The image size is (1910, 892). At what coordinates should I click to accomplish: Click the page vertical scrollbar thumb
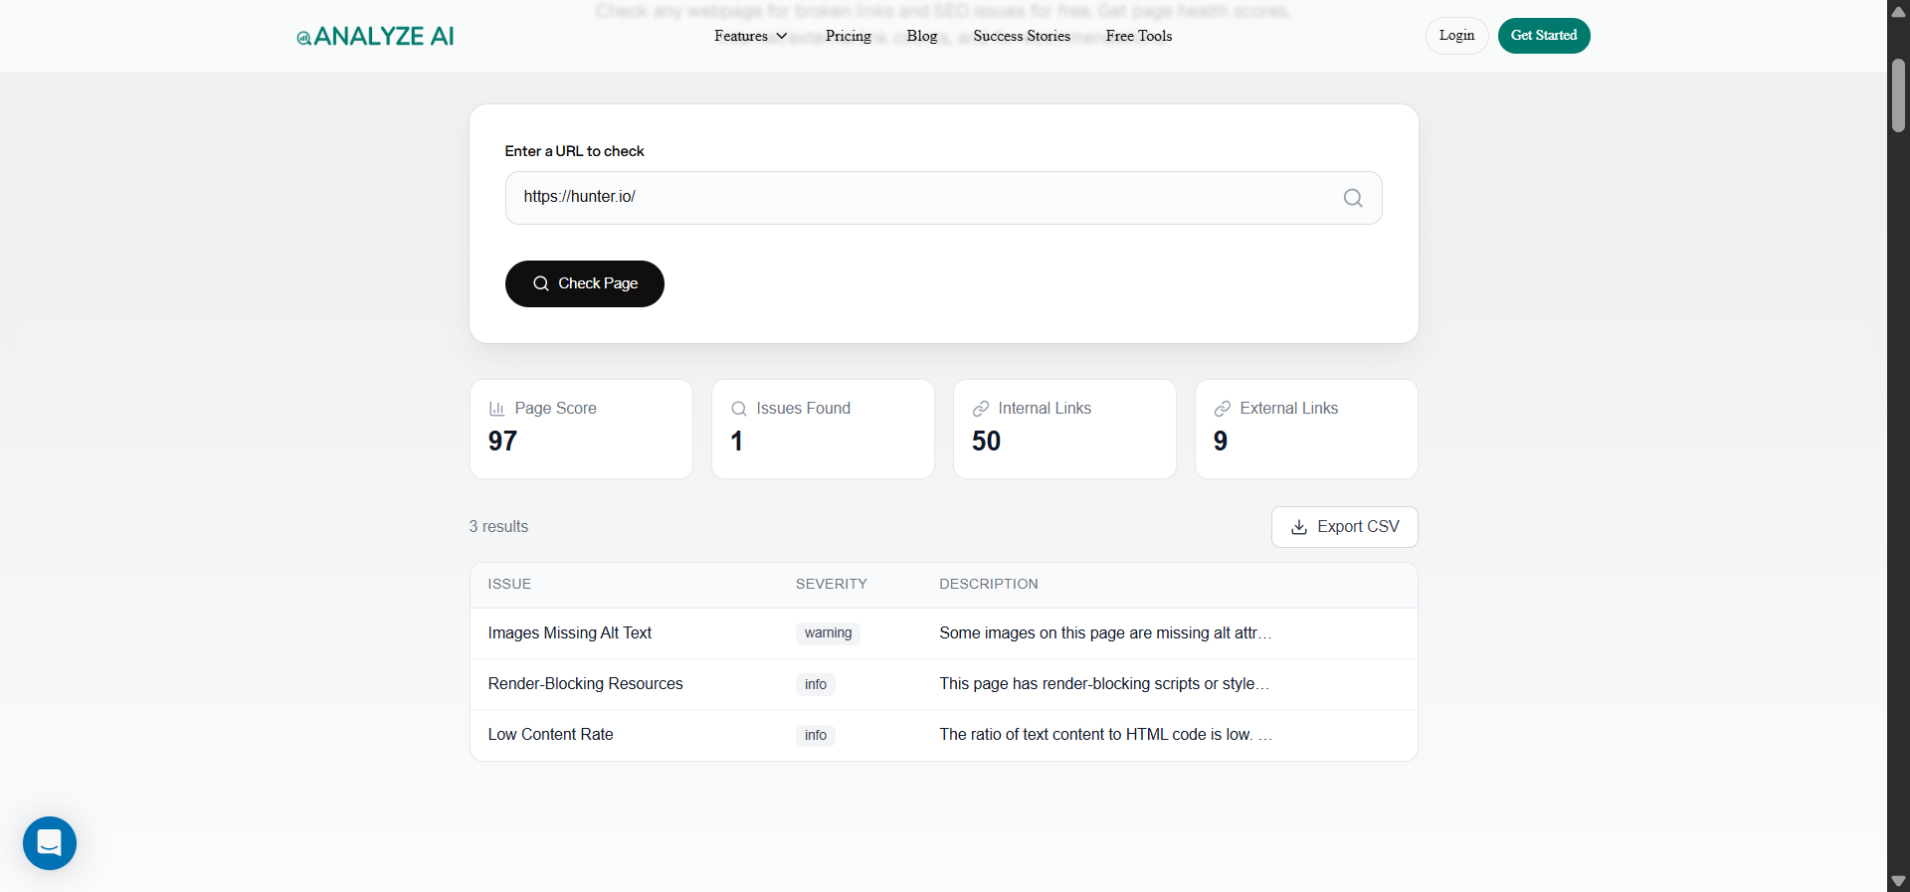1898,95
